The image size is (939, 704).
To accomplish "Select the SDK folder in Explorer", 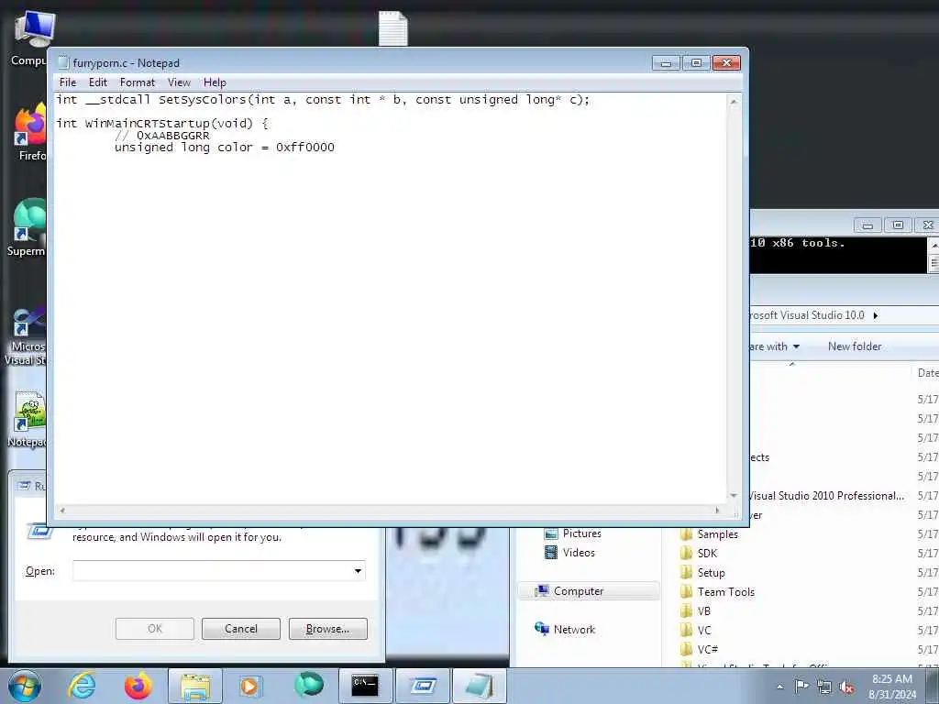I will coord(707,553).
